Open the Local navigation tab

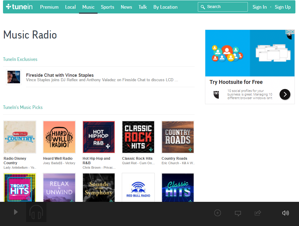(70, 7)
